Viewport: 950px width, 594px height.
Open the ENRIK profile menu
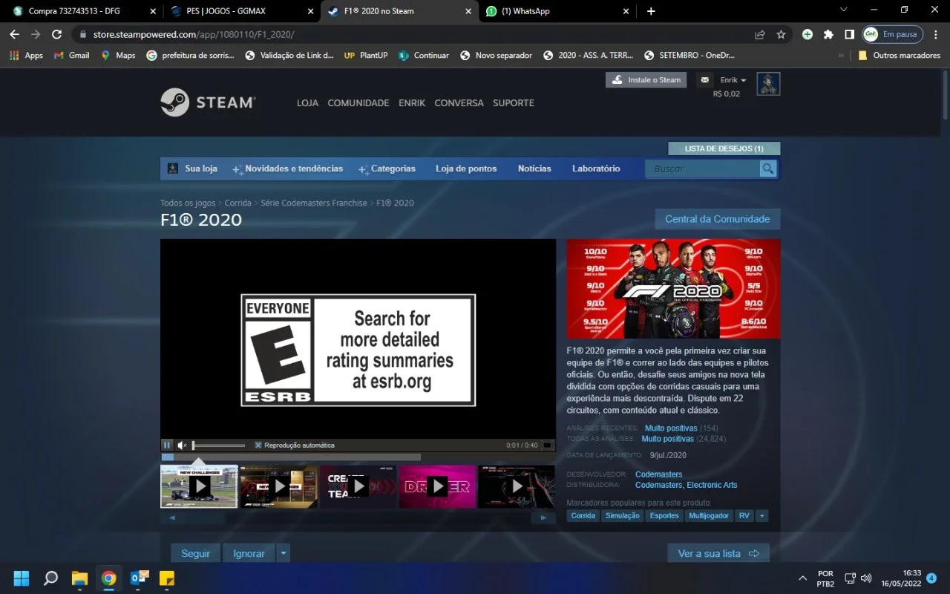tap(412, 103)
